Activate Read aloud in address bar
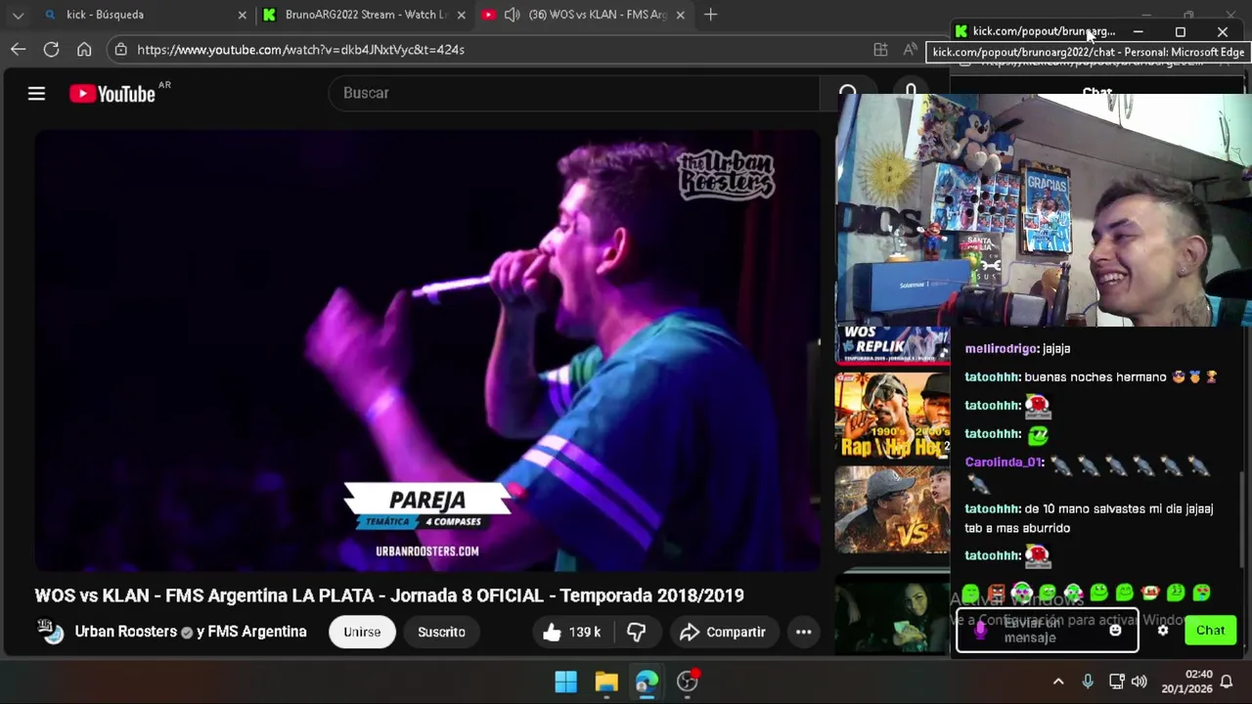Screen dimensions: 1252x704 [x=910, y=49]
